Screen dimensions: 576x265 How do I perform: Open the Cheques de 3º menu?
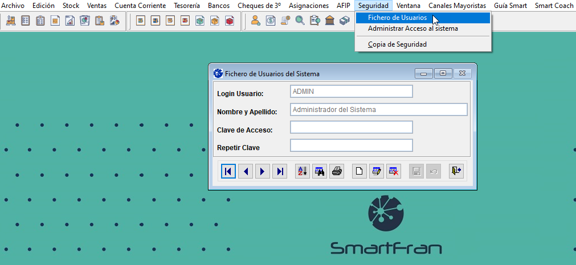(259, 6)
